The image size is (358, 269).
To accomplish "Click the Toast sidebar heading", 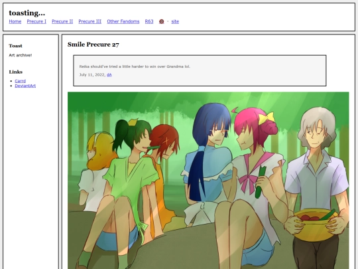I will point(15,46).
